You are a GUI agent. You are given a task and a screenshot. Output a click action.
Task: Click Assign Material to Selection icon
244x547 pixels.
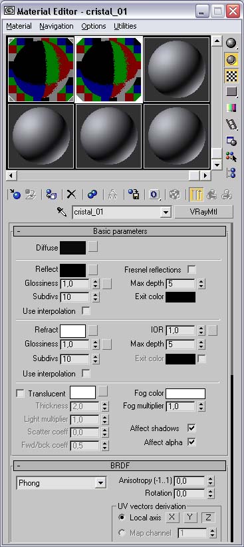click(x=51, y=195)
